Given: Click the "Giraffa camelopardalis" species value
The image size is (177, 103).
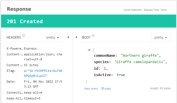Looking at the screenshot, I should (140, 62).
